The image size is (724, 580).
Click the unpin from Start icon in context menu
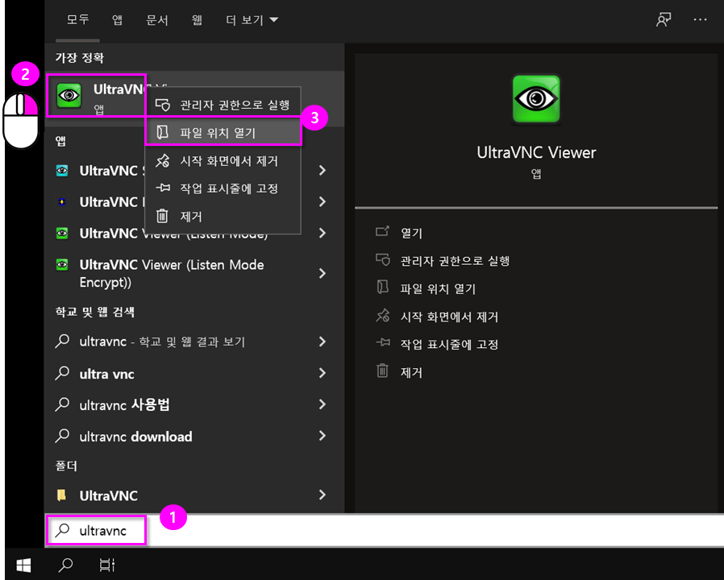163,160
